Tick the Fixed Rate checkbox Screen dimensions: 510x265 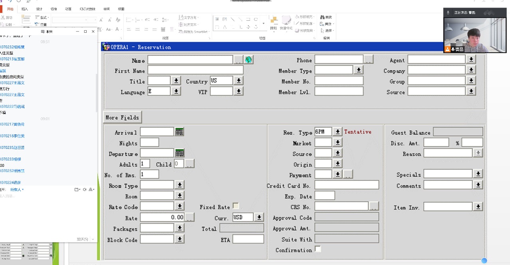(236, 206)
